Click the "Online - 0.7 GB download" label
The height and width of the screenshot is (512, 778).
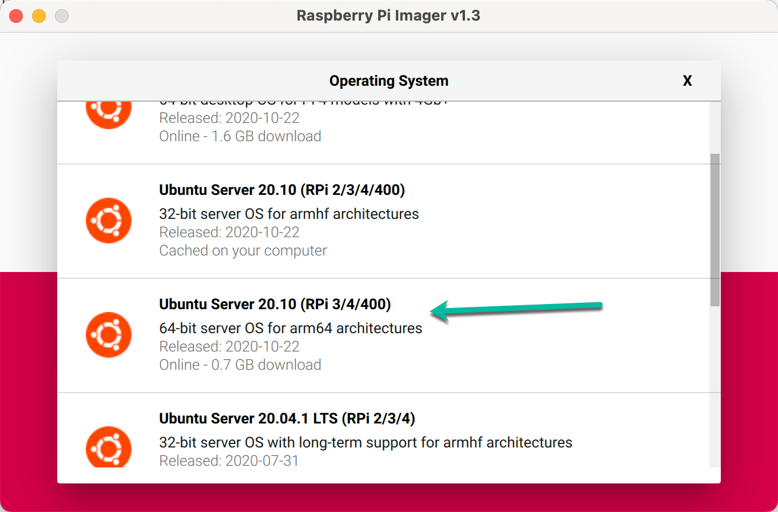click(x=240, y=365)
